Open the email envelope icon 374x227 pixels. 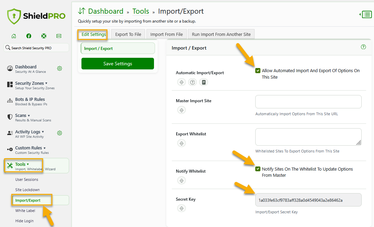tap(59, 36)
